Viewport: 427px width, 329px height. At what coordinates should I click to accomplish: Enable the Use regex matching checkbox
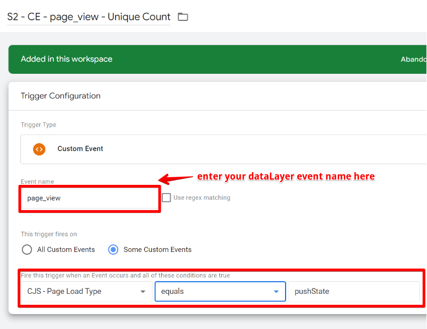click(166, 198)
